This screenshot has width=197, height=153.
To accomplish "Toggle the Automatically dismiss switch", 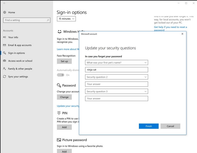I will pos(61,75).
